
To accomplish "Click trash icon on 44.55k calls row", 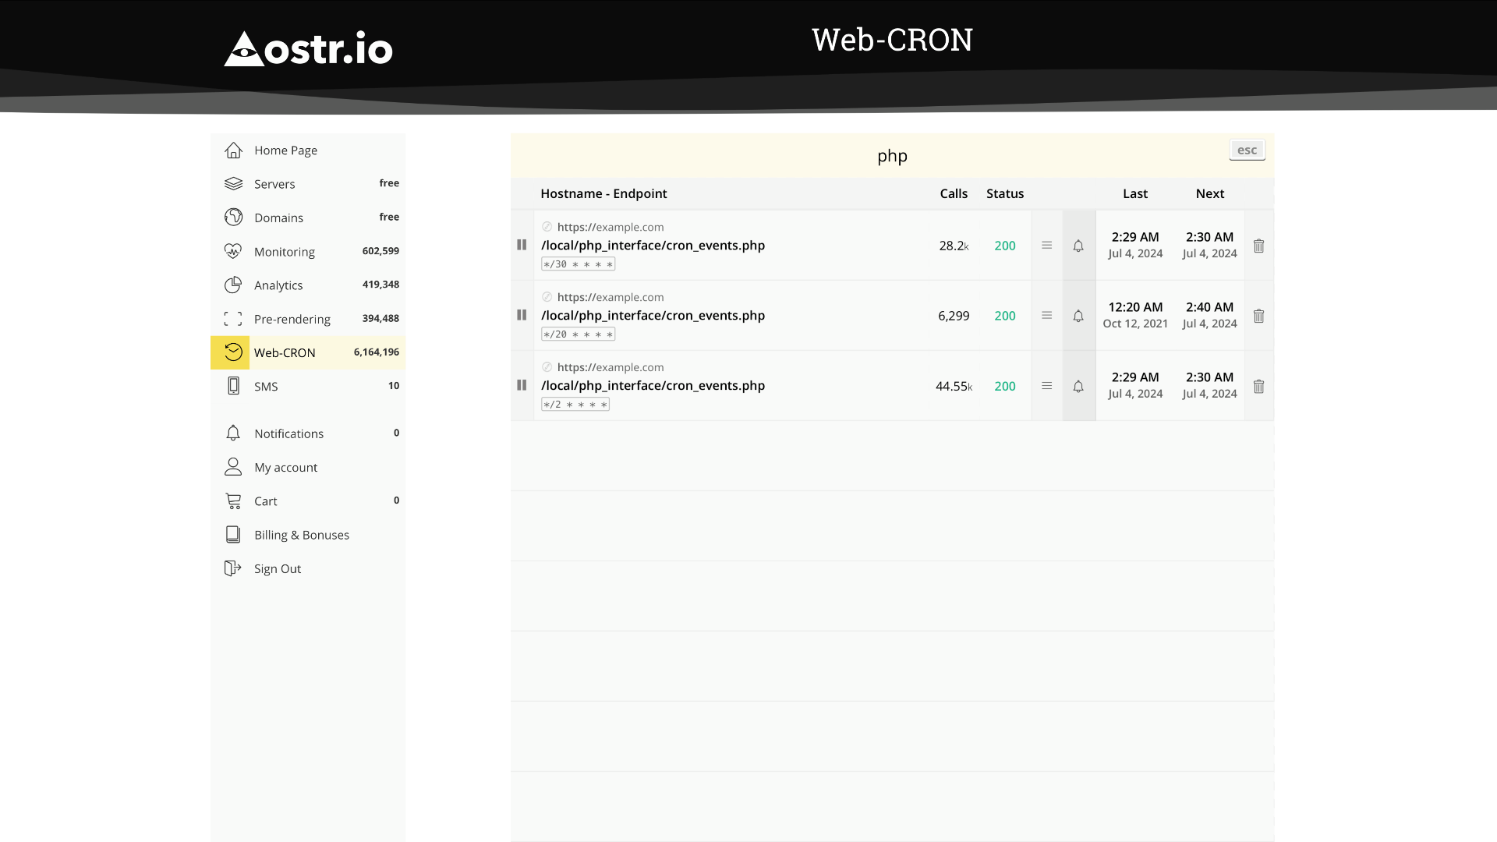I will click(1258, 386).
